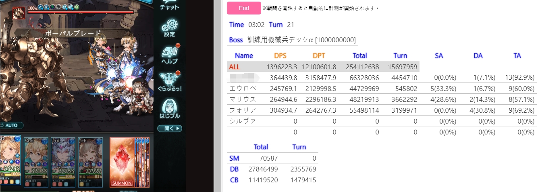Click the Turn header in damage table

pyautogui.click(x=401, y=56)
